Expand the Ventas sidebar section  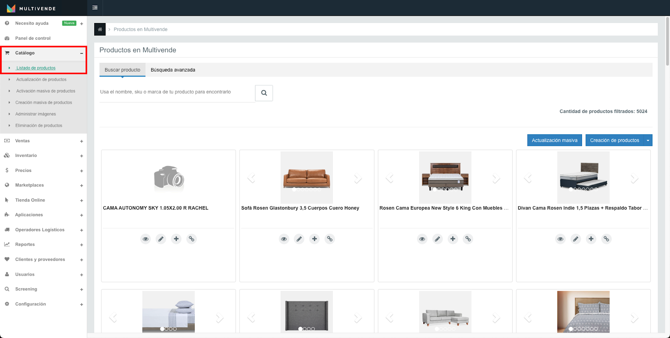click(82, 141)
